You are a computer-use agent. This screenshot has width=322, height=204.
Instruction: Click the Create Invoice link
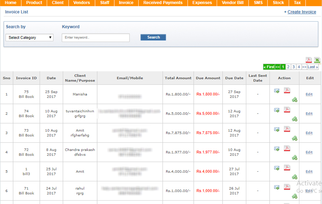coord(302,12)
